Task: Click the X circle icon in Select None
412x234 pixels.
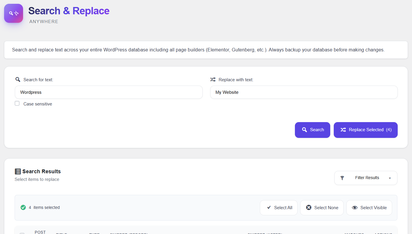Action: pos(309,207)
